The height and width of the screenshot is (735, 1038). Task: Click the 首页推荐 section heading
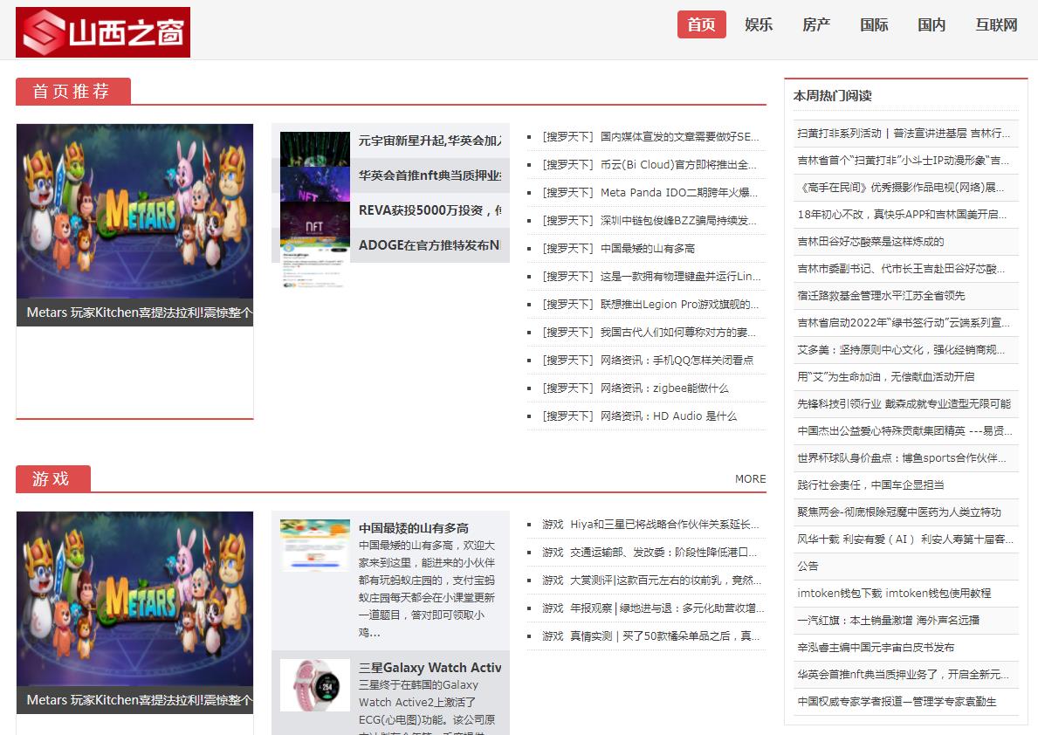[x=72, y=92]
